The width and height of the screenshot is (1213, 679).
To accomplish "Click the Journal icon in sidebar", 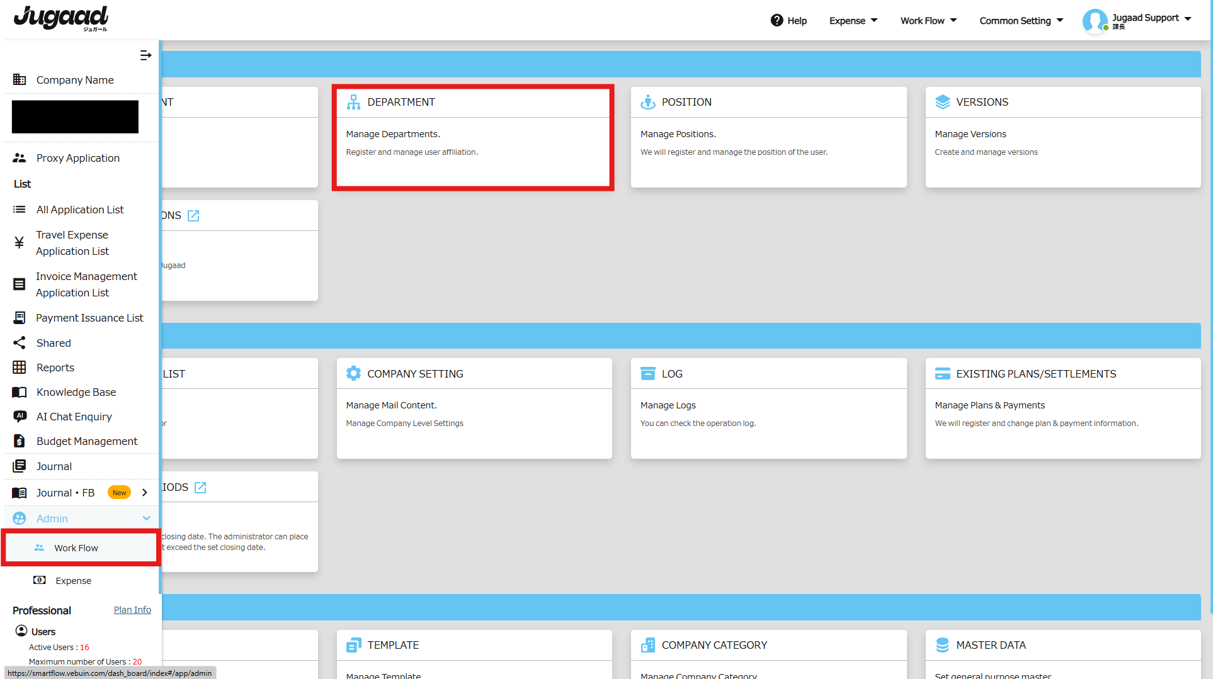I will point(20,466).
